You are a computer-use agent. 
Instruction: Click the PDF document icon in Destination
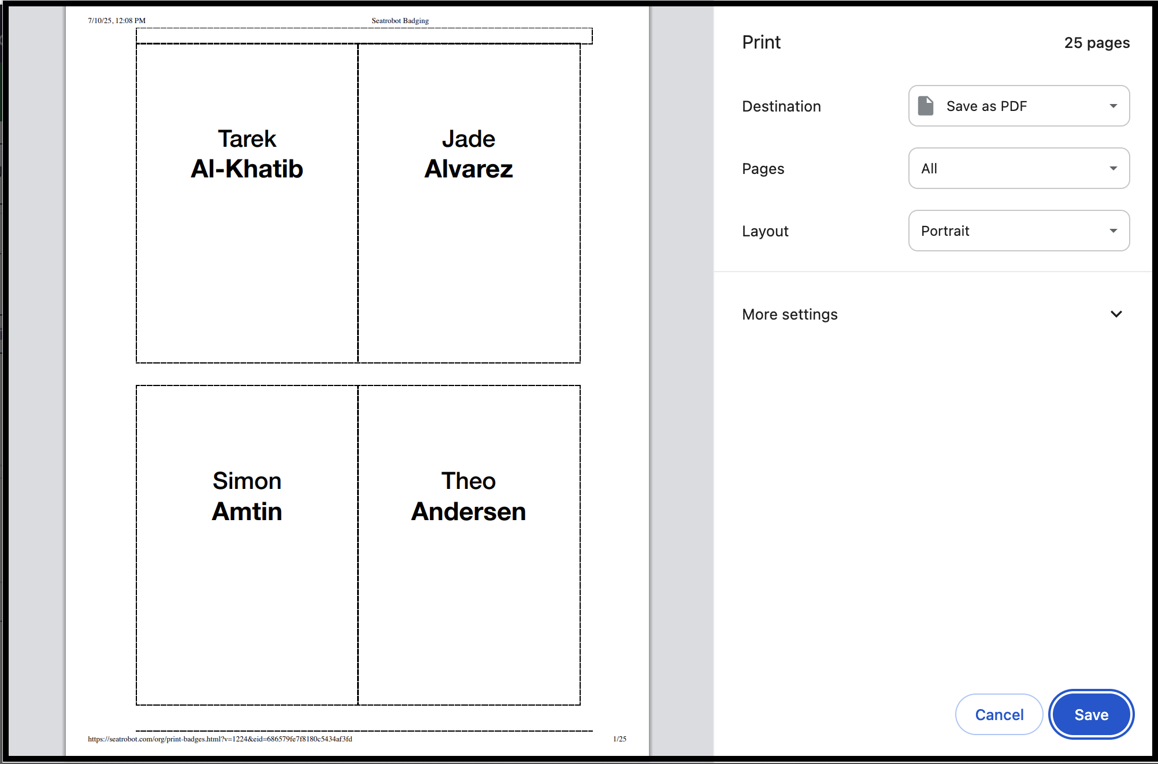(x=926, y=106)
